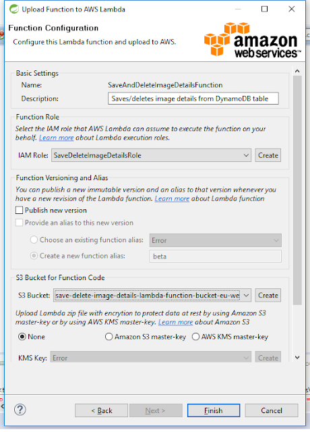Click the scrollbar down arrow
This screenshot has height=432, width=310.
[297, 357]
